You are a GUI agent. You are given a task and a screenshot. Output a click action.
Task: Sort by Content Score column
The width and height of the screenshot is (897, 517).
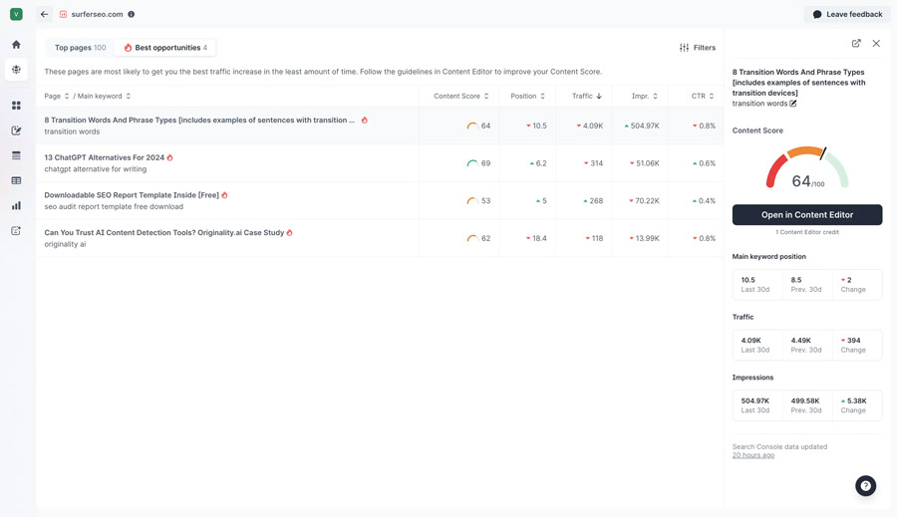(461, 96)
